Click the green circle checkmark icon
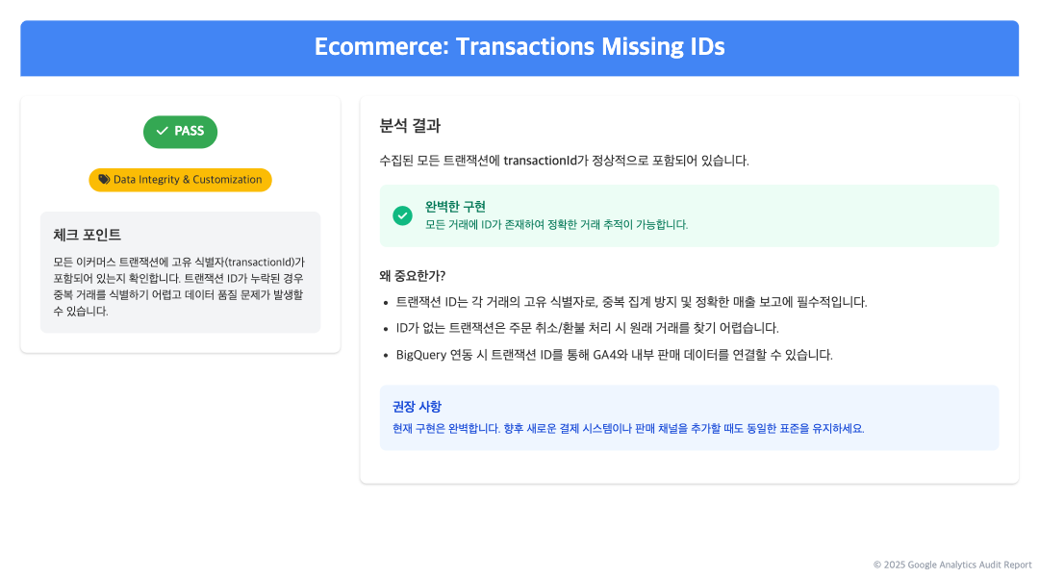This screenshot has height=578, width=1039. click(x=402, y=215)
